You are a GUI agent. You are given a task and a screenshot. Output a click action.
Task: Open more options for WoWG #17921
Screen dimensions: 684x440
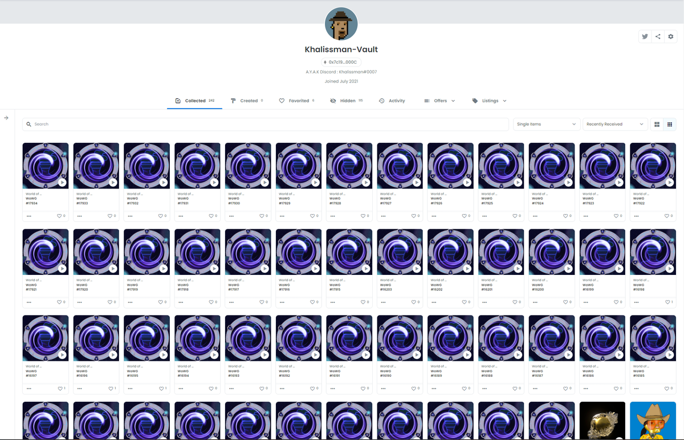(x=28, y=302)
